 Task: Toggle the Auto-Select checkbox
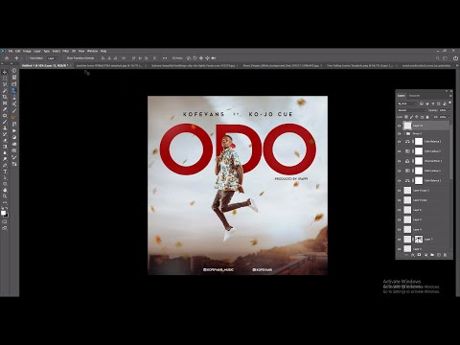point(28,58)
